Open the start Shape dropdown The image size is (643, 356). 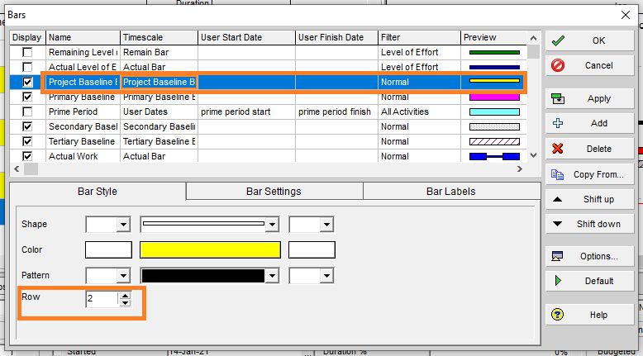(x=123, y=225)
